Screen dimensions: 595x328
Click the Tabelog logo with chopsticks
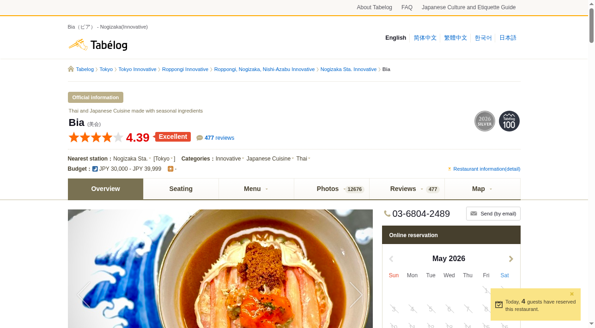[x=97, y=45]
